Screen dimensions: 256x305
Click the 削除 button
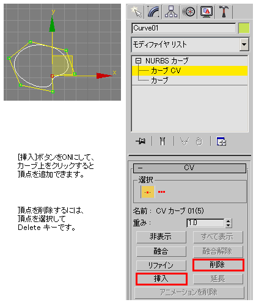point(218,265)
